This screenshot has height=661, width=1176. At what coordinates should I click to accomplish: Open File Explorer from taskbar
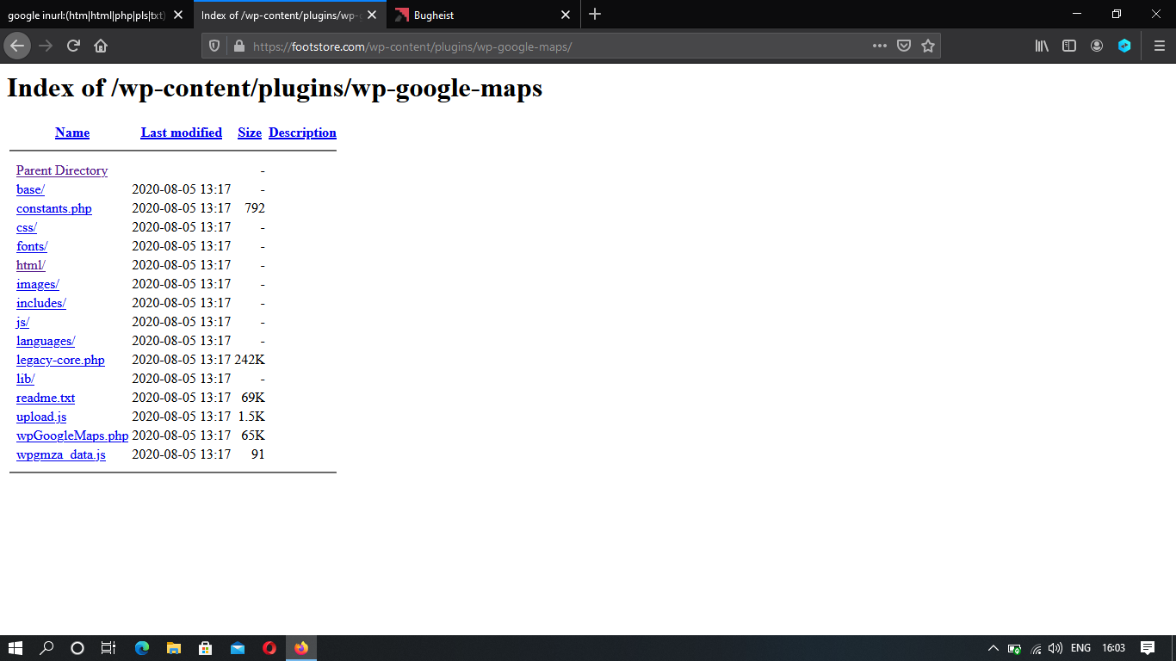[174, 648]
